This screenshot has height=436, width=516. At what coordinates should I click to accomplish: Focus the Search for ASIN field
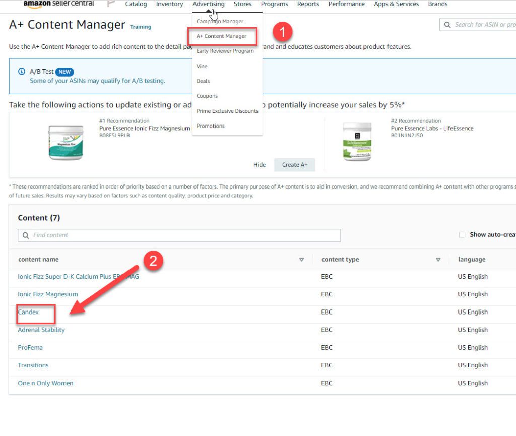click(478, 25)
